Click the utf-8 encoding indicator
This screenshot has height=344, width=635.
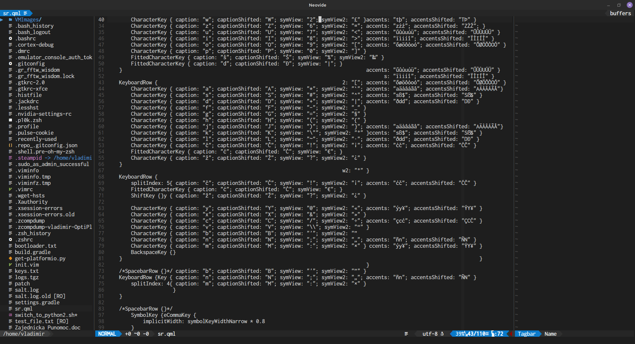[430, 334]
